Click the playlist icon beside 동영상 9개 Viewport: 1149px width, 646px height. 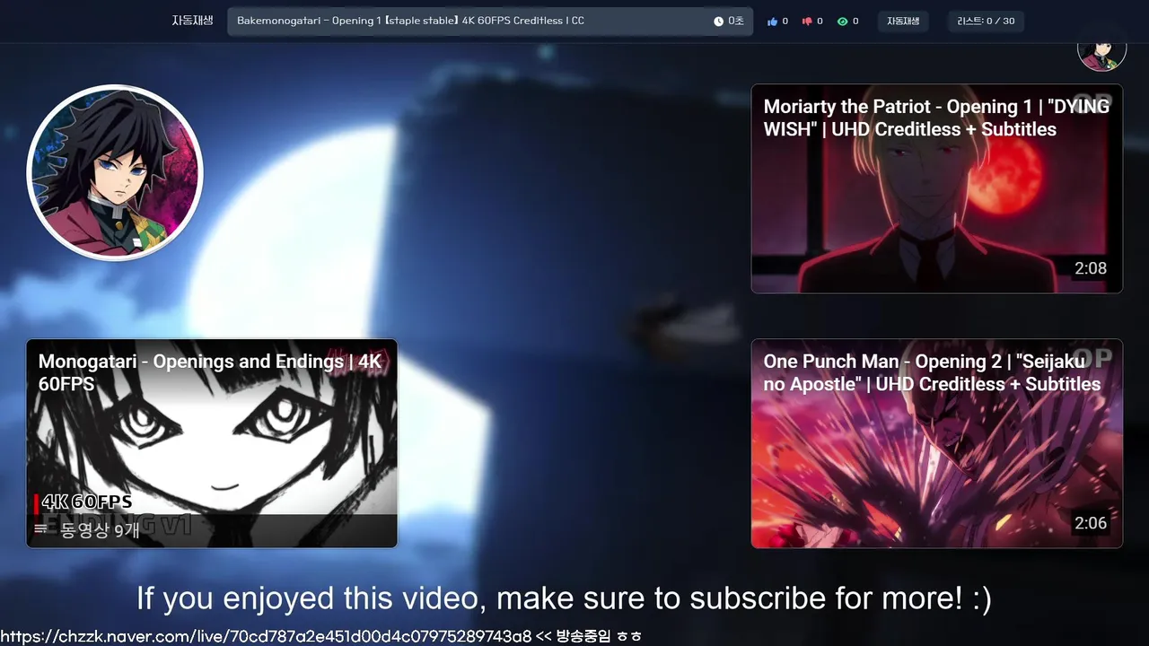click(40, 528)
